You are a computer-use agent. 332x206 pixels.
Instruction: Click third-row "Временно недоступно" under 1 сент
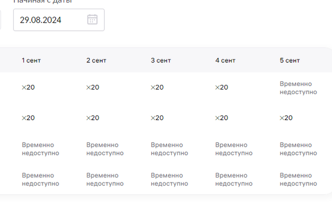click(40, 149)
